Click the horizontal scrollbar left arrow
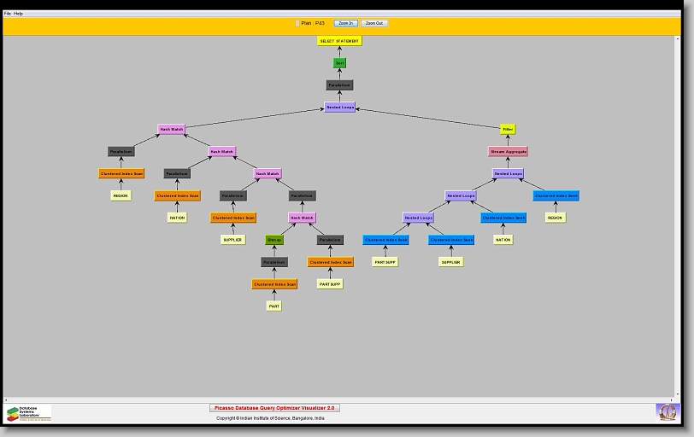The width and height of the screenshot is (694, 437). click(7, 399)
